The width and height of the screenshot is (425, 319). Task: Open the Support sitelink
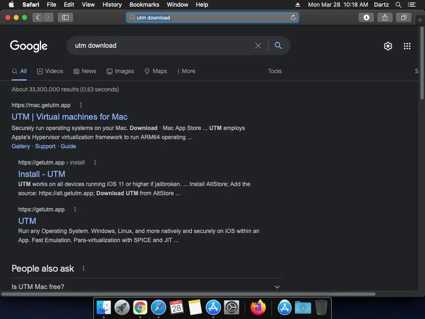[45, 146]
